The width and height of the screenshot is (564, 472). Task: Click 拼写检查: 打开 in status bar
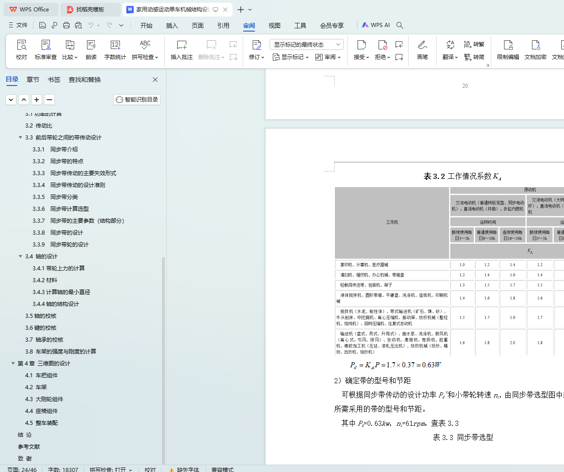click(x=111, y=469)
